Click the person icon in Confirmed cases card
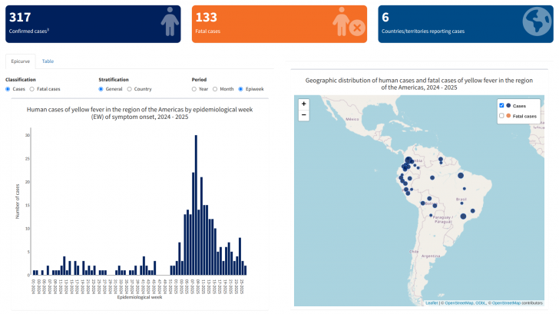Image resolution: width=559 pixels, height=314 pixels. [168, 23]
